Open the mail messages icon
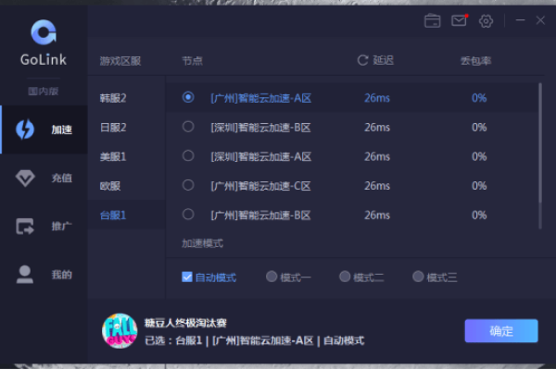 pos(460,20)
